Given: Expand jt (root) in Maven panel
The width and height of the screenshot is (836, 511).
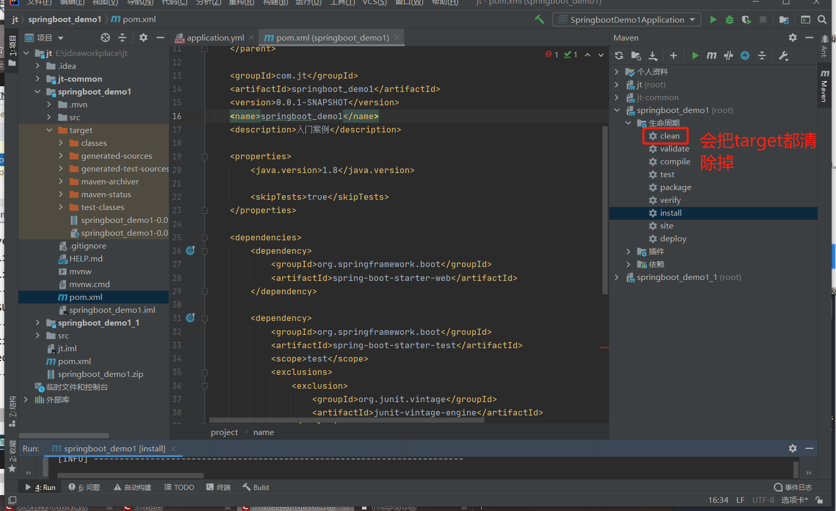Looking at the screenshot, I should (x=616, y=84).
